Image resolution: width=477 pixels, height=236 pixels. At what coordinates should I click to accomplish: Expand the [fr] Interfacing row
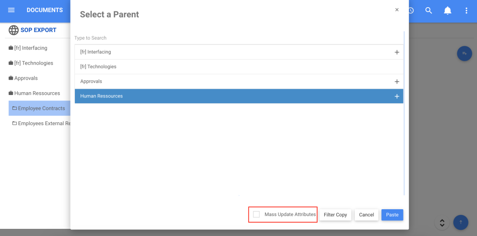[x=397, y=52]
